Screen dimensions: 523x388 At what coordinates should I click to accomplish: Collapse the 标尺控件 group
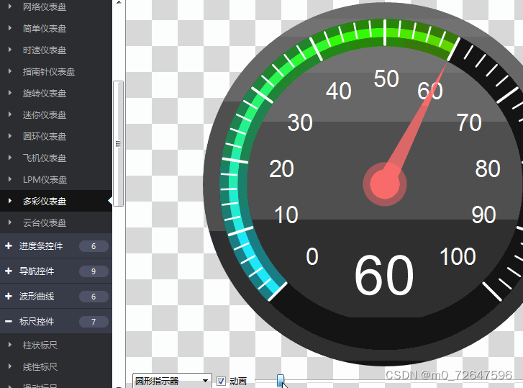56,321
